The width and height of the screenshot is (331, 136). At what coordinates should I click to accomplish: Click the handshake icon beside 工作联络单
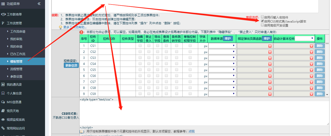point(3,14)
